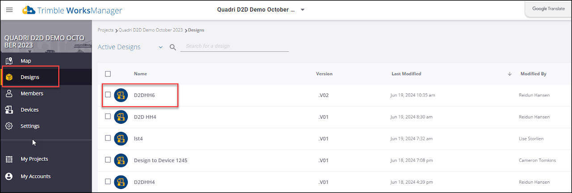Click the My Accounts avatar icon
This screenshot has width=572, height=193.
[x=8, y=176]
